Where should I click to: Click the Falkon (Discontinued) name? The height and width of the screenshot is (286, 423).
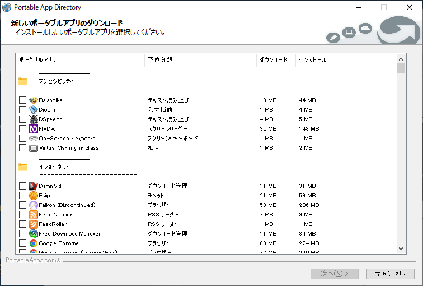pos(67,205)
